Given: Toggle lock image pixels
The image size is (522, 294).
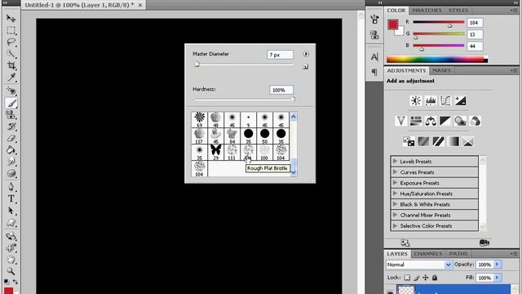Looking at the screenshot, I should click(x=416, y=278).
